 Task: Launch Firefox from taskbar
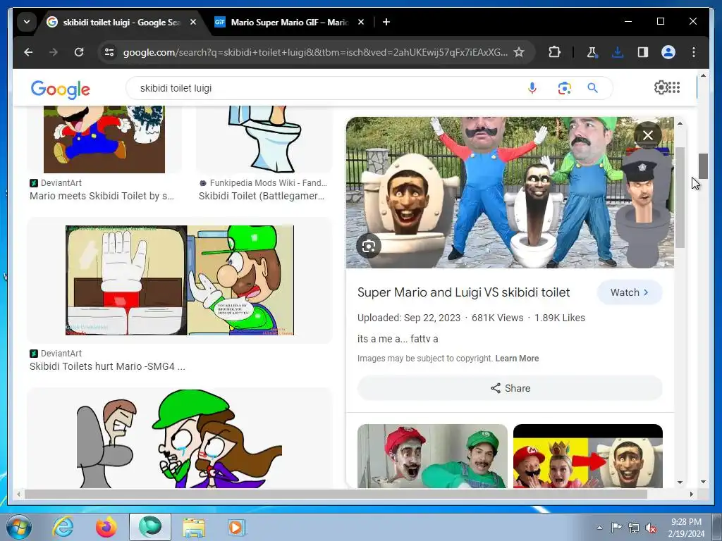point(106,527)
